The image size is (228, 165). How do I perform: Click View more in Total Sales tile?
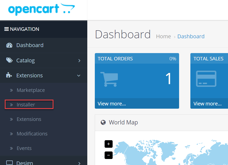coord(207,104)
